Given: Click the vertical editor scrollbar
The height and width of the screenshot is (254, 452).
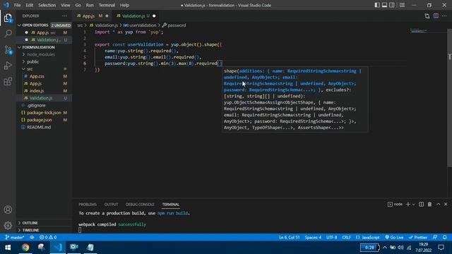Looking at the screenshot, I should click(x=449, y=98).
